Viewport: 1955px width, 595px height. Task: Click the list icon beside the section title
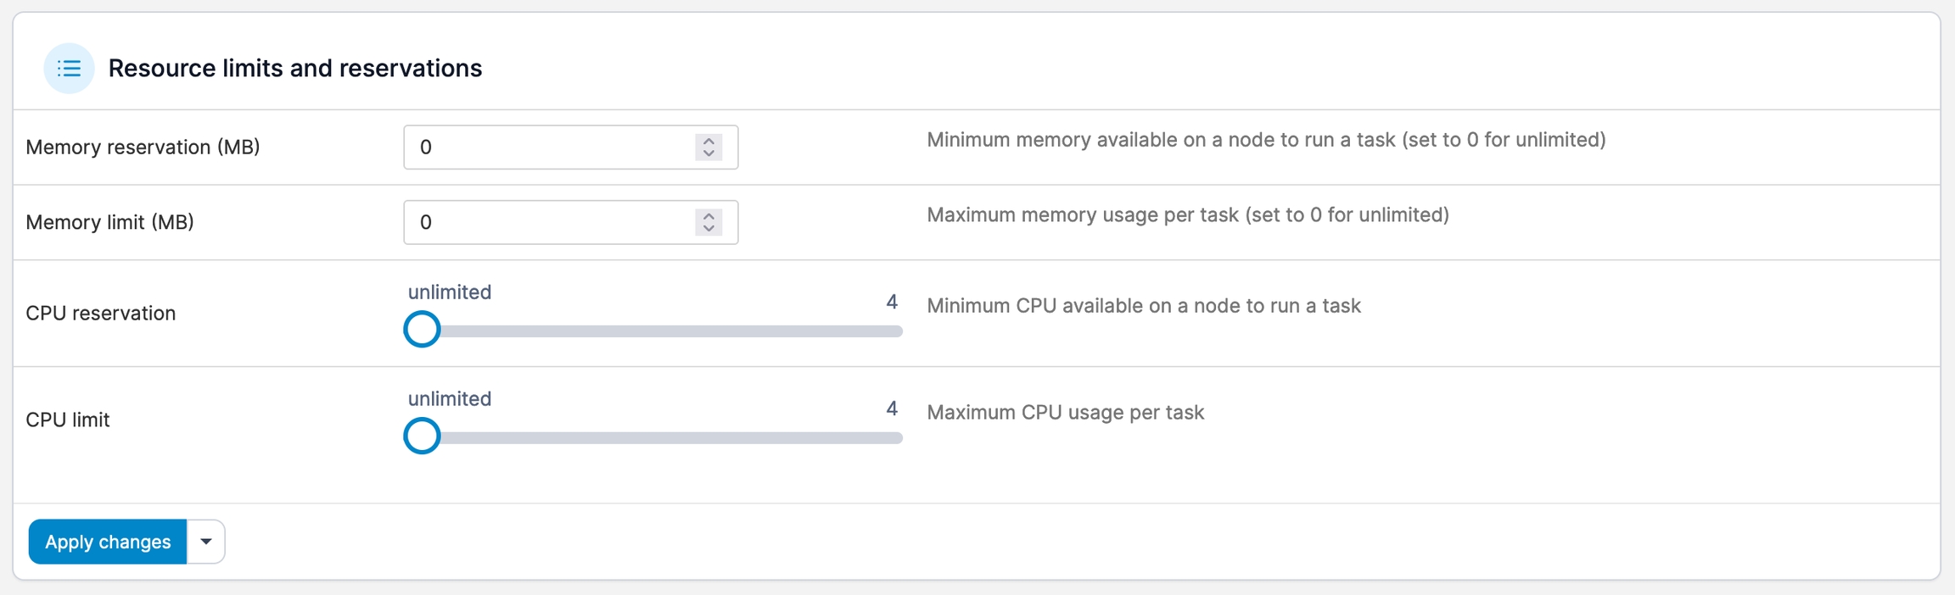[69, 68]
